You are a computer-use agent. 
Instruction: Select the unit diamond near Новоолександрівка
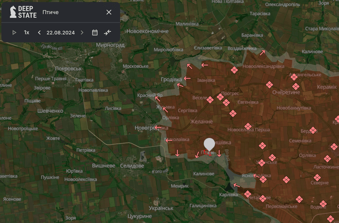point(234,70)
